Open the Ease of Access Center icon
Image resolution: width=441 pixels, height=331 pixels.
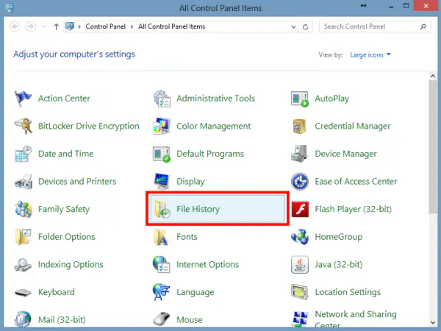tap(300, 182)
